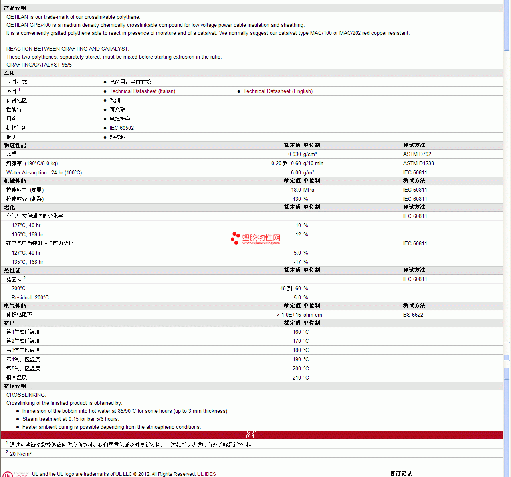Select the "> 1.0E+16" resistivity value
The height and width of the screenshot is (477, 511).
[289, 315]
